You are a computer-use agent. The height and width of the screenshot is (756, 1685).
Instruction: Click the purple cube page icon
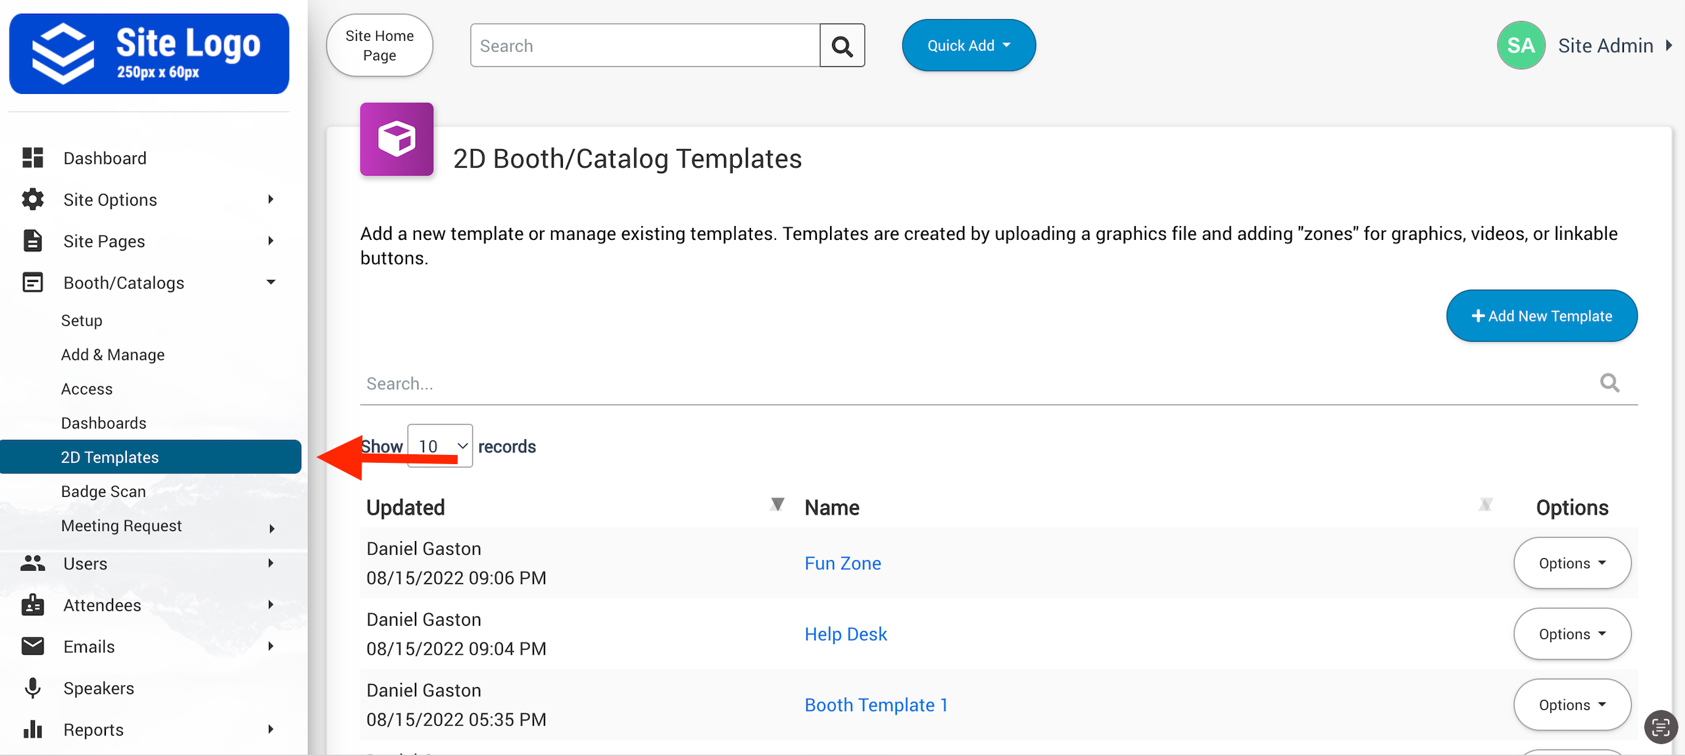point(397,139)
